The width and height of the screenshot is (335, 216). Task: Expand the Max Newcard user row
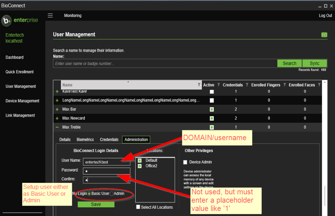click(x=57, y=118)
